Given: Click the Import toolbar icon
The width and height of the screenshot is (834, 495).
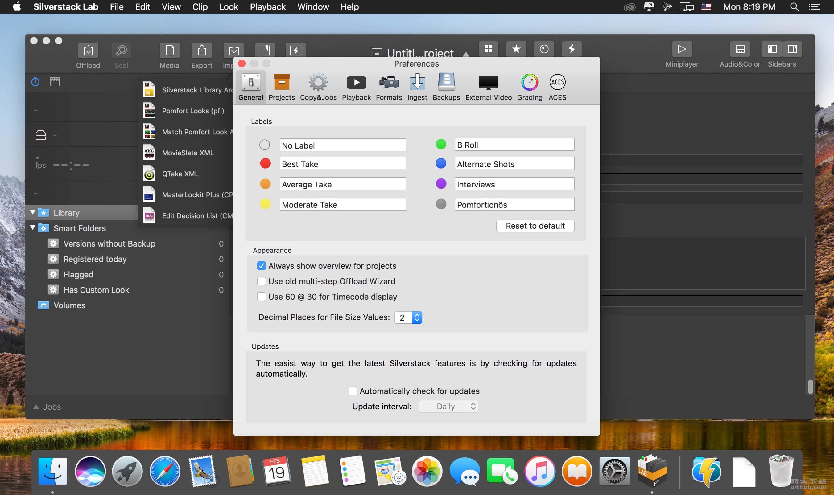Looking at the screenshot, I should click(x=233, y=50).
